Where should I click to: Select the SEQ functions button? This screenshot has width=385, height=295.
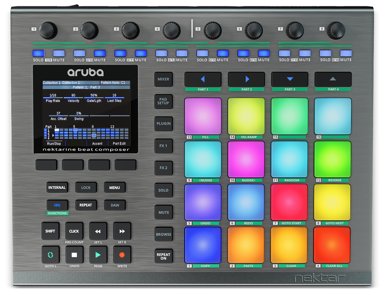(57, 205)
